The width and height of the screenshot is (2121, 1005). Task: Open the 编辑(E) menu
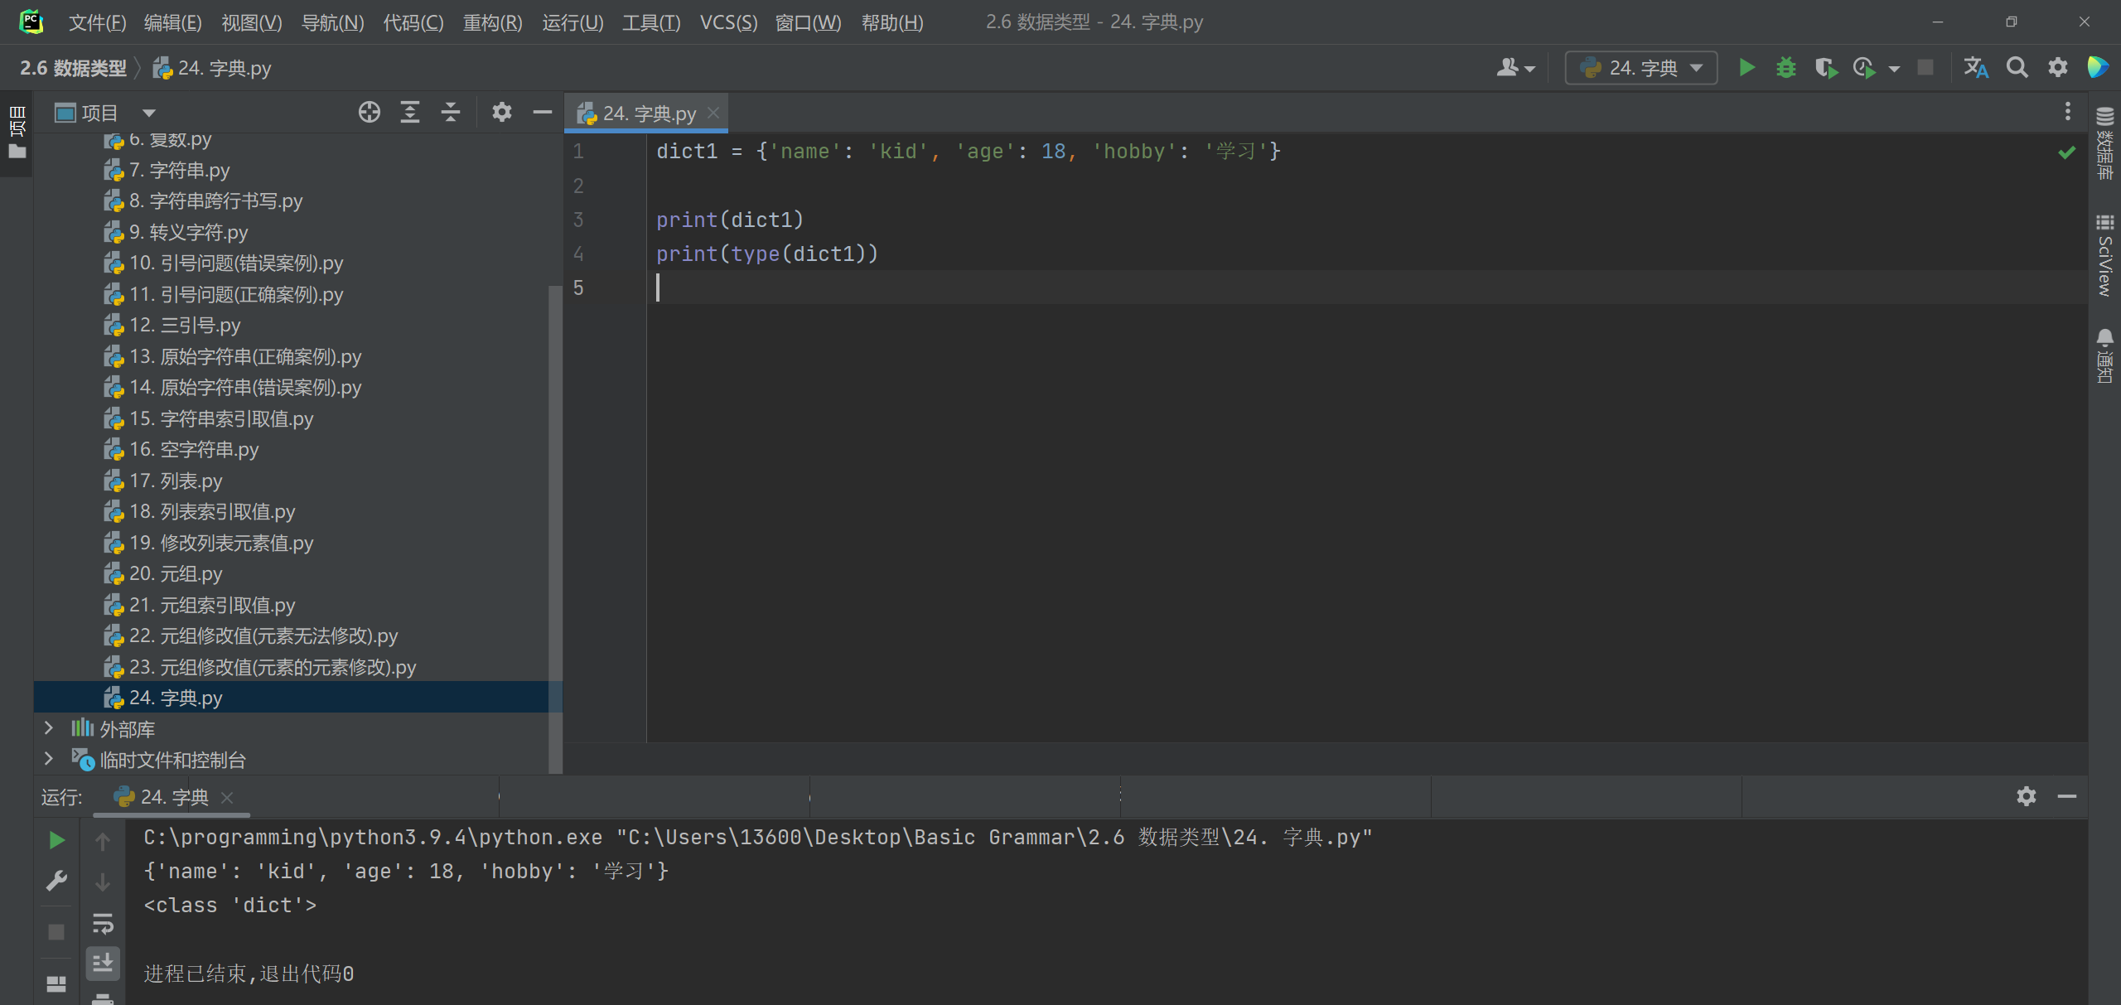[172, 22]
